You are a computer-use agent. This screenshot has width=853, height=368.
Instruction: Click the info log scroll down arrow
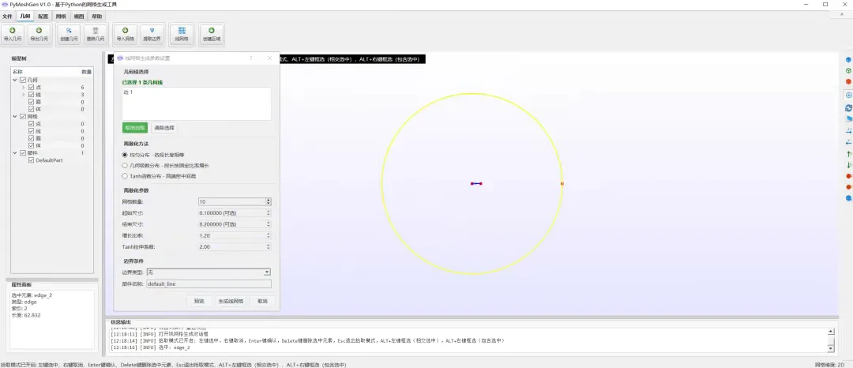click(x=831, y=348)
